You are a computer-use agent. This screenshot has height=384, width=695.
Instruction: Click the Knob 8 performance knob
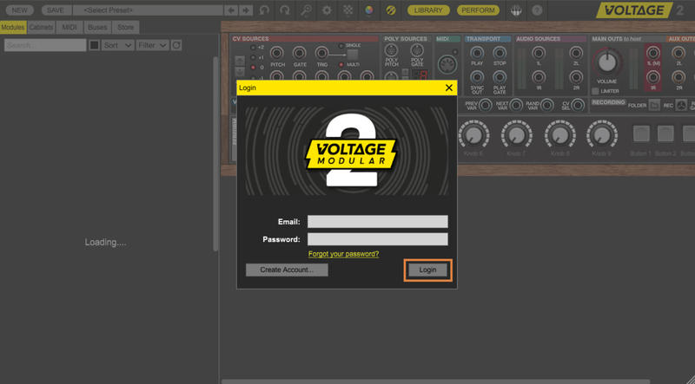click(559, 135)
